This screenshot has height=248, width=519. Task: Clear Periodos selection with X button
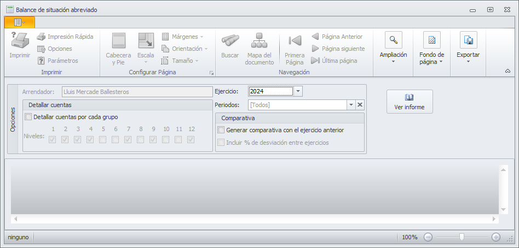pyautogui.click(x=360, y=105)
